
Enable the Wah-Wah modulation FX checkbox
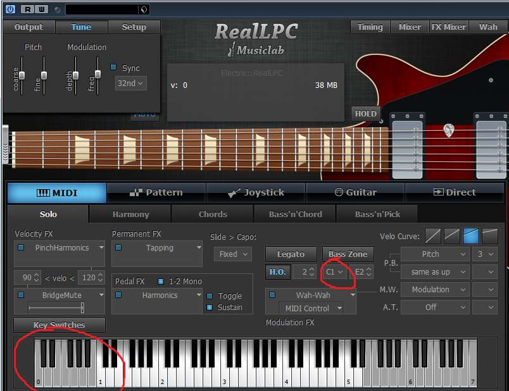(272, 295)
